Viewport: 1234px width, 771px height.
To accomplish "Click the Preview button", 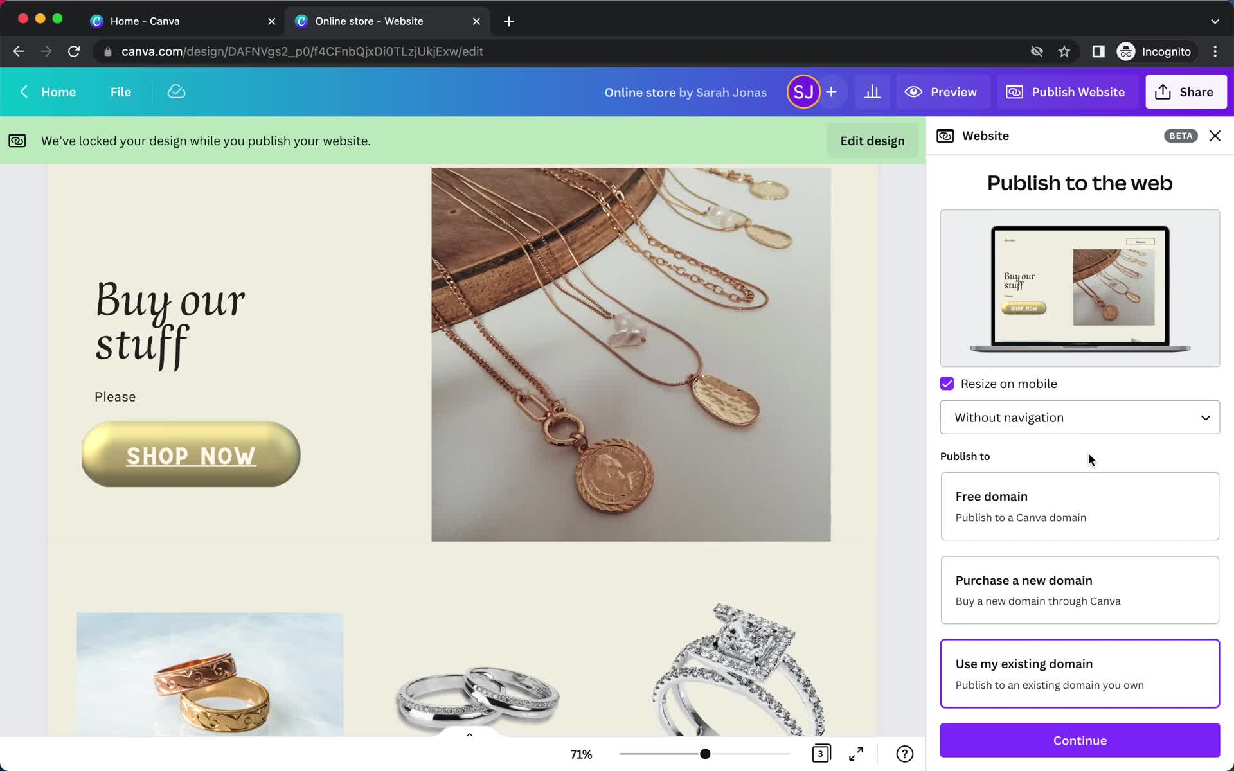I will 941,91.
